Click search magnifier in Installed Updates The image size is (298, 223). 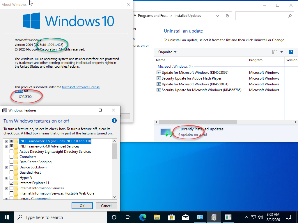pos(290,16)
